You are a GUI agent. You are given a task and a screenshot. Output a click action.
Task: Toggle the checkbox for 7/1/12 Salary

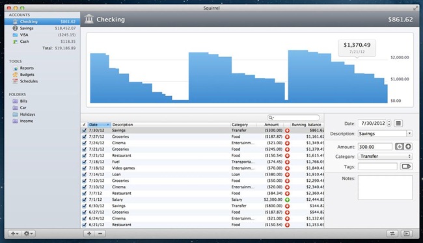pyautogui.click(x=84, y=199)
